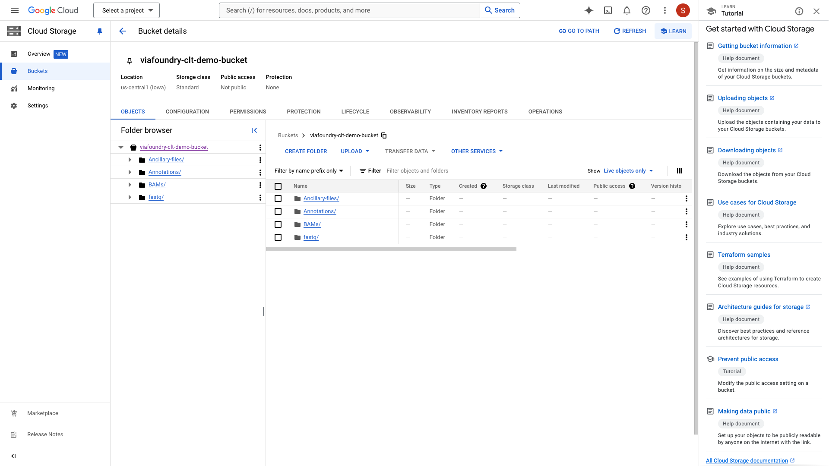Open All Cloud Storage documentation link

click(x=750, y=461)
